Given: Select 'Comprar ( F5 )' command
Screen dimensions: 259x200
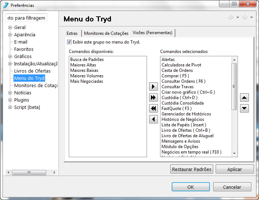Looking at the screenshot, I should click(x=175, y=75).
